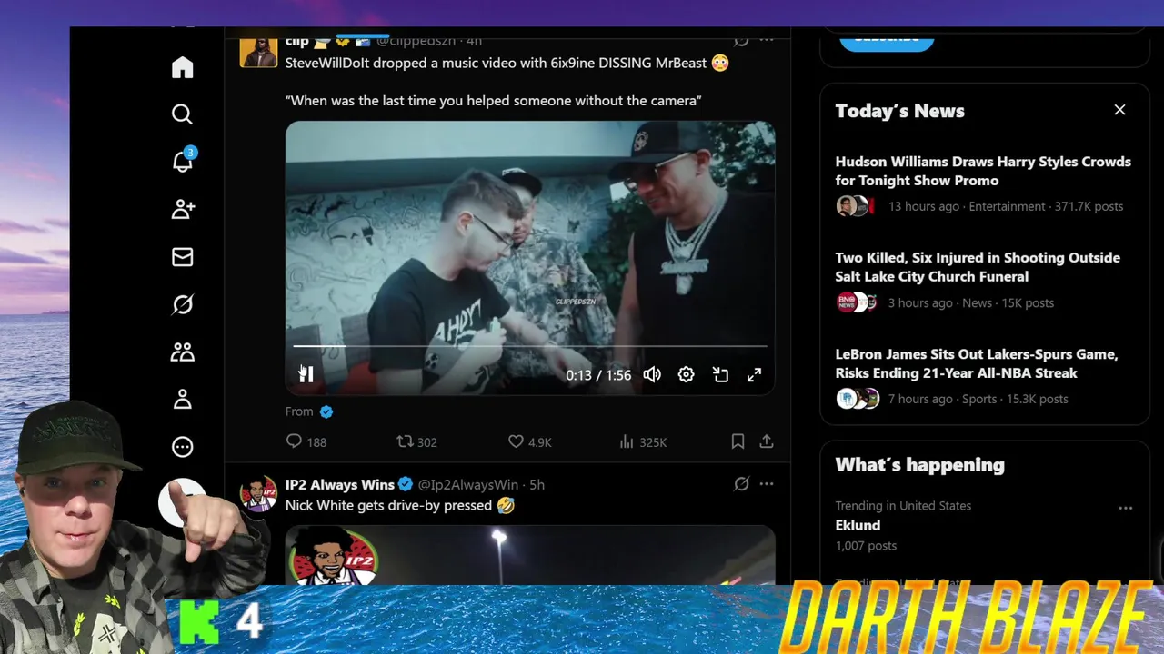
Task: Bookmark the clip post
Action: (738, 441)
